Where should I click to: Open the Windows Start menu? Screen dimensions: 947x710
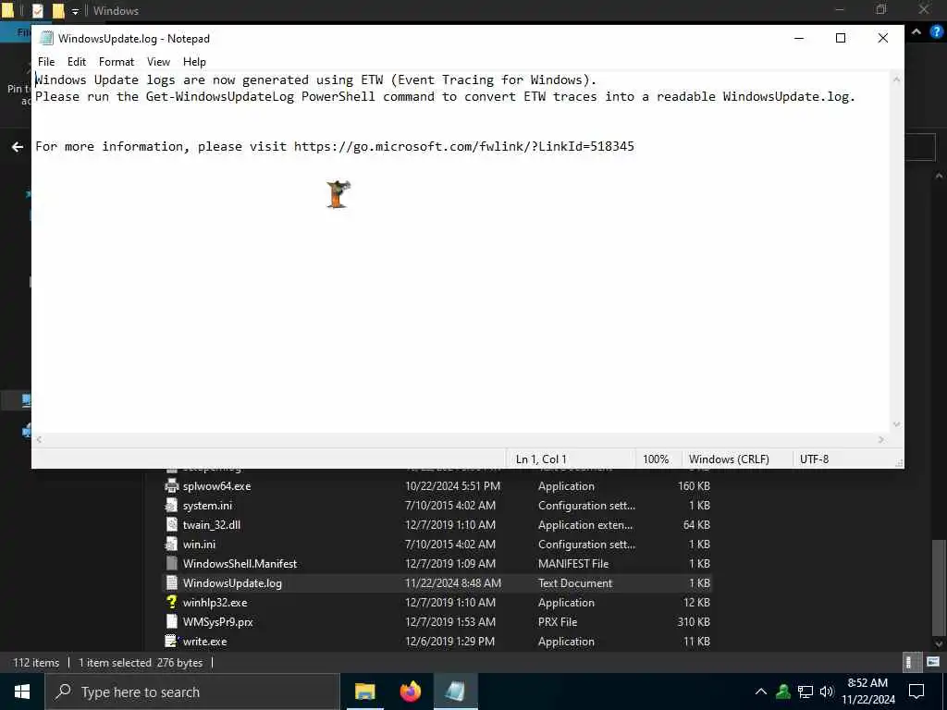[x=22, y=692]
